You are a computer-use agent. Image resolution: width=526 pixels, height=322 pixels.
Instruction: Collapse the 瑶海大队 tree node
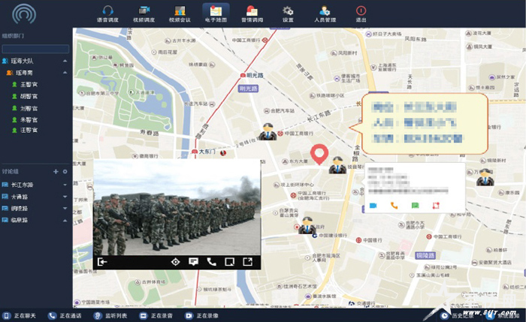[65, 60]
